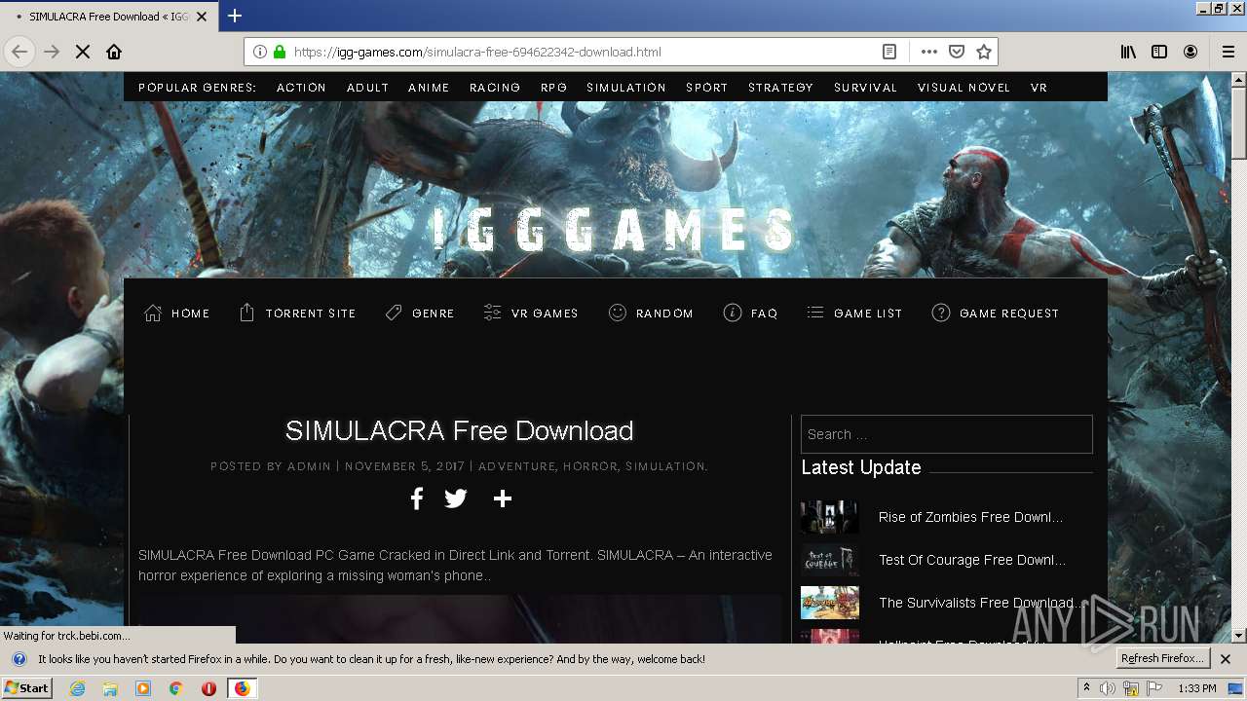The width and height of the screenshot is (1247, 701).
Task: Open the TORRENT SITE link
Action: [298, 313]
